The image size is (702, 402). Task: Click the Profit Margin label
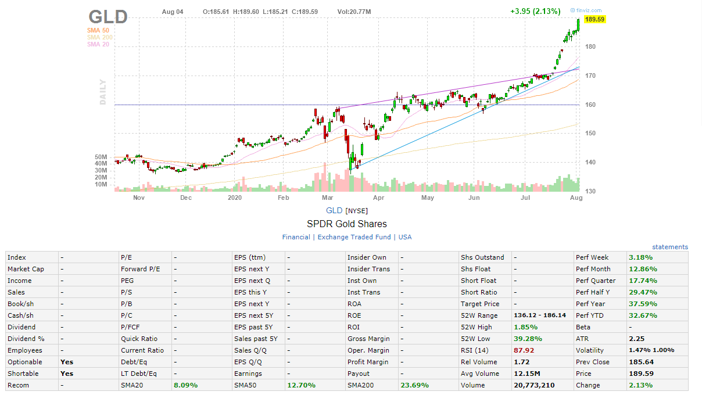[368, 362]
